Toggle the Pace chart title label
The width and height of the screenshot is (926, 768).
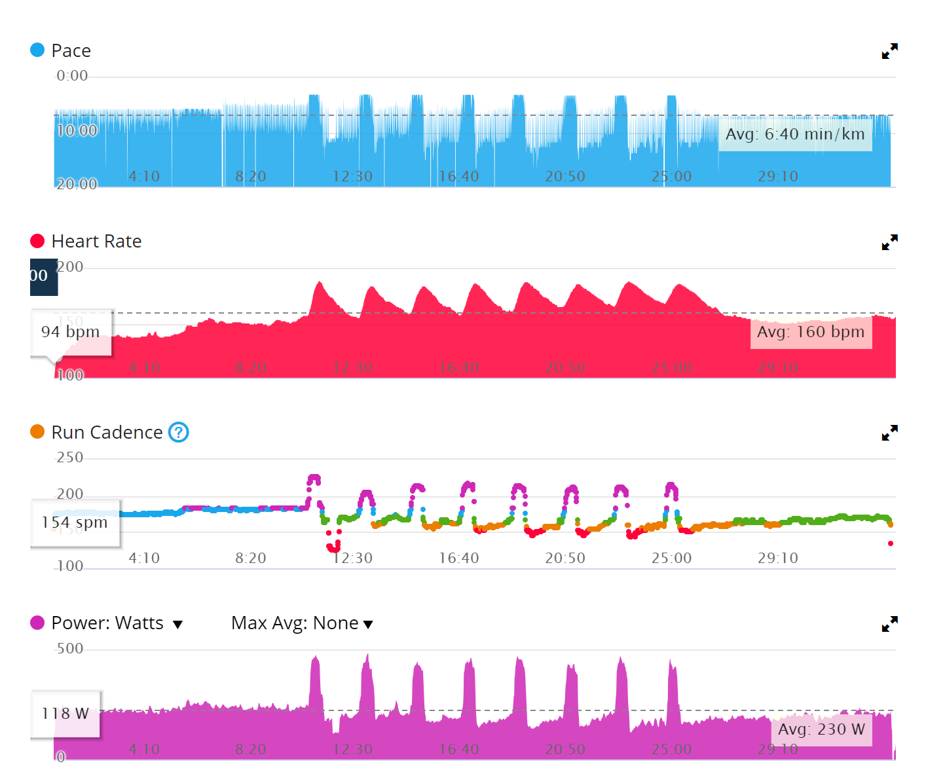(71, 50)
